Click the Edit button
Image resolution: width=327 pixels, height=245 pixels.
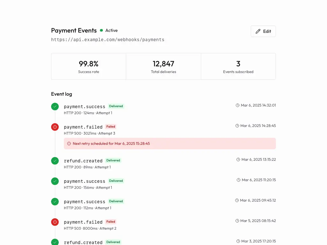tap(263, 31)
